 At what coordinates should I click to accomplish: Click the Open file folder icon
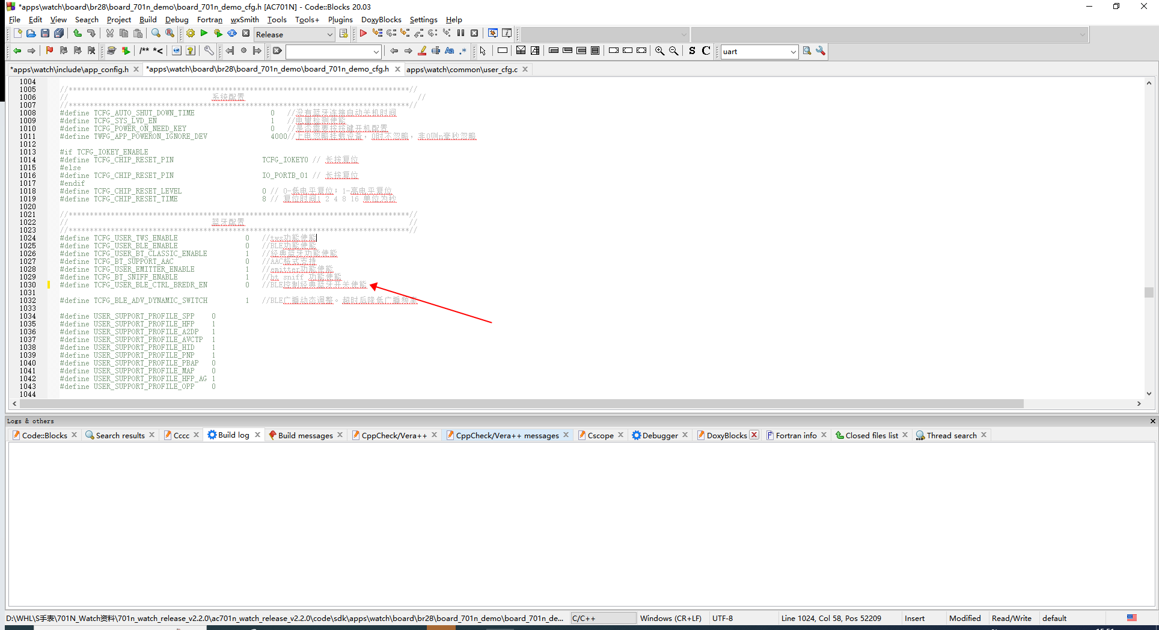coord(31,34)
